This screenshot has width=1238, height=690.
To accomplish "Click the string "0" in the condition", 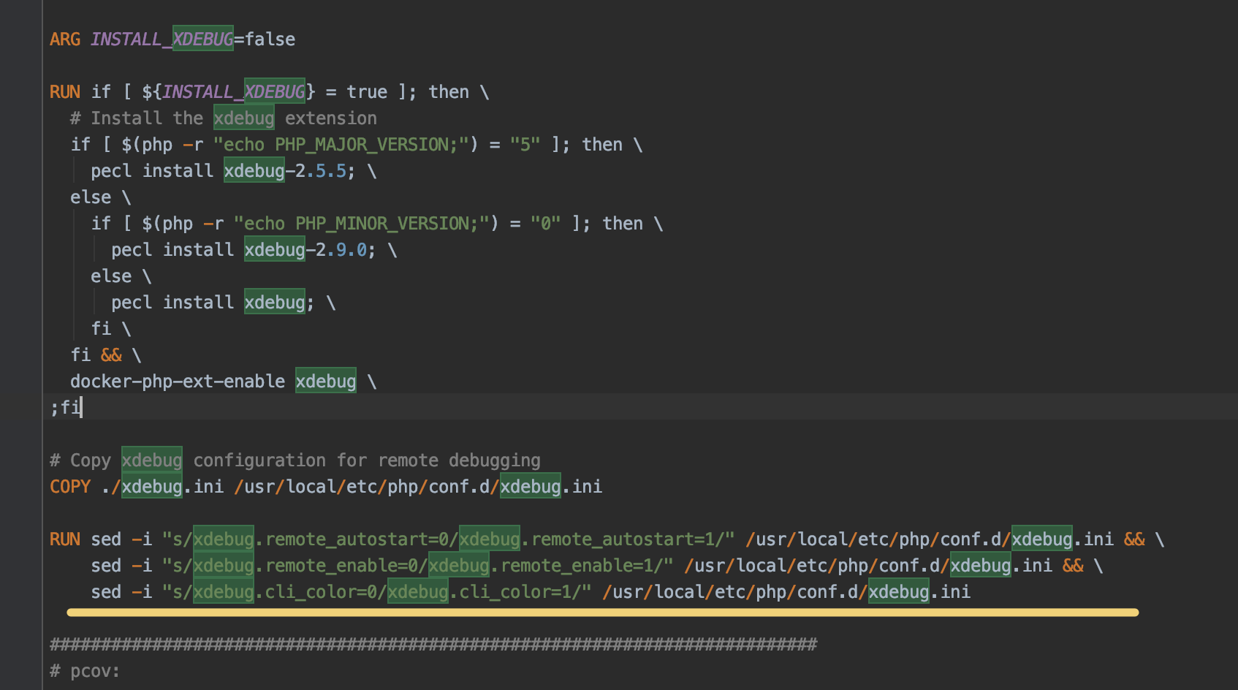I will pos(545,224).
